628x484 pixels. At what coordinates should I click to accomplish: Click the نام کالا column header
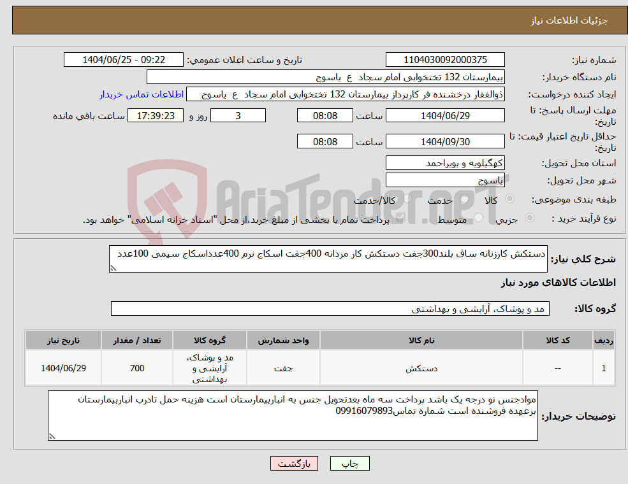[x=421, y=341]
